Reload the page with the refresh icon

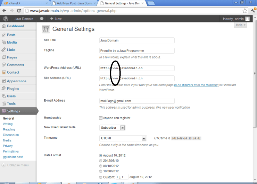coord(19,11)
